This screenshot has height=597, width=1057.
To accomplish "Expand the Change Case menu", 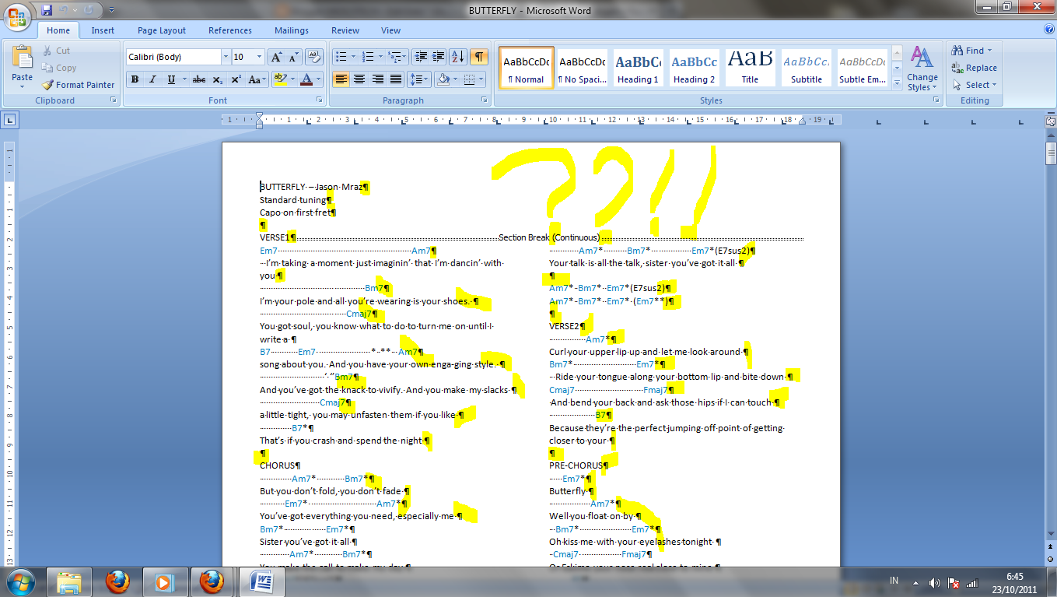I will 257,79.
